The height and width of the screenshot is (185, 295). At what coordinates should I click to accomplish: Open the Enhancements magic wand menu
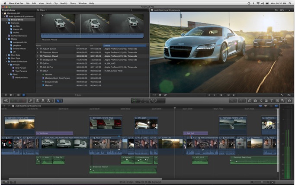[x=233, y=101]
